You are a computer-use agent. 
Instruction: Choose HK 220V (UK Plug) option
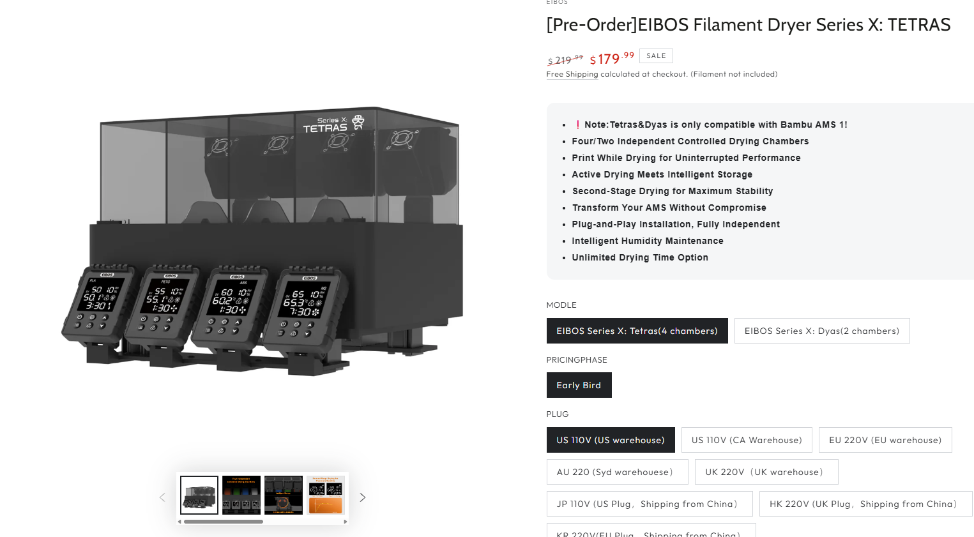click(866, 504)
